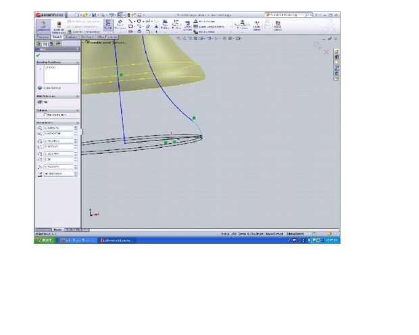Click spinner beside first Parameters field
The height and width of the screenshot is (335, 419).
click(76, 128)
